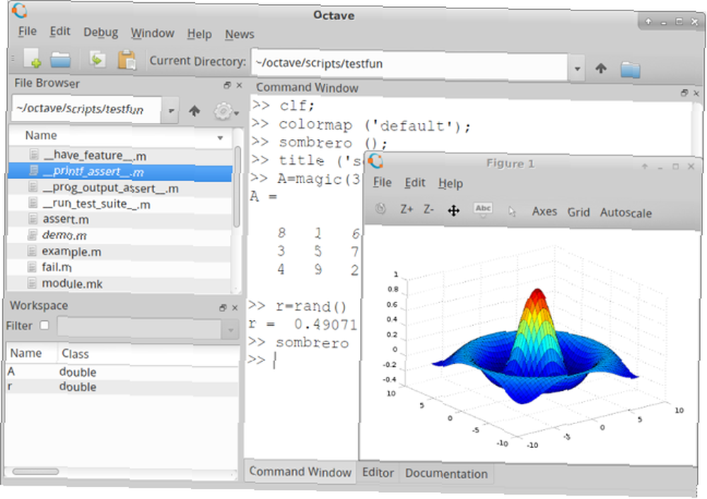Expand the File Browser path dropdown
The image size is (707, 499).
pyautogui.click(x=171, y=110)
